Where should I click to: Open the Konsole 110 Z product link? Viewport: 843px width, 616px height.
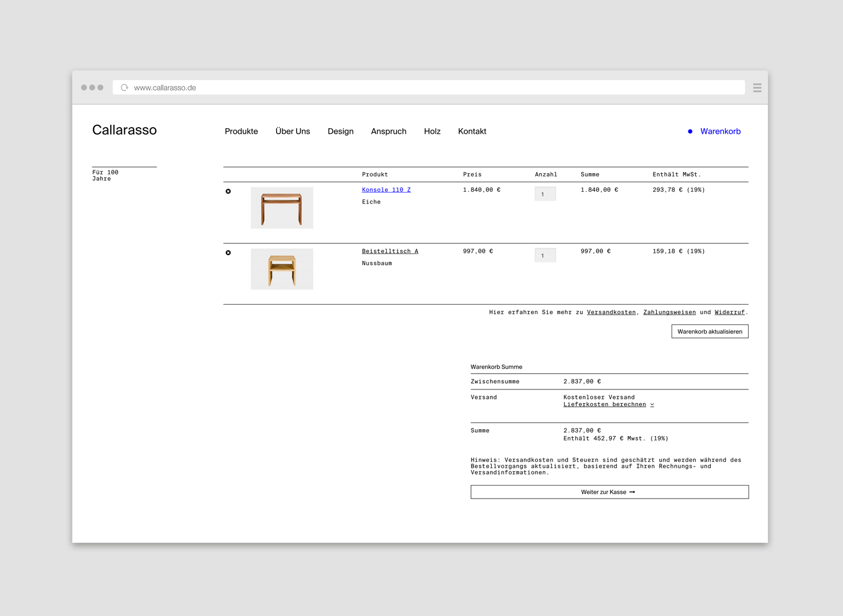coord(386,190)
